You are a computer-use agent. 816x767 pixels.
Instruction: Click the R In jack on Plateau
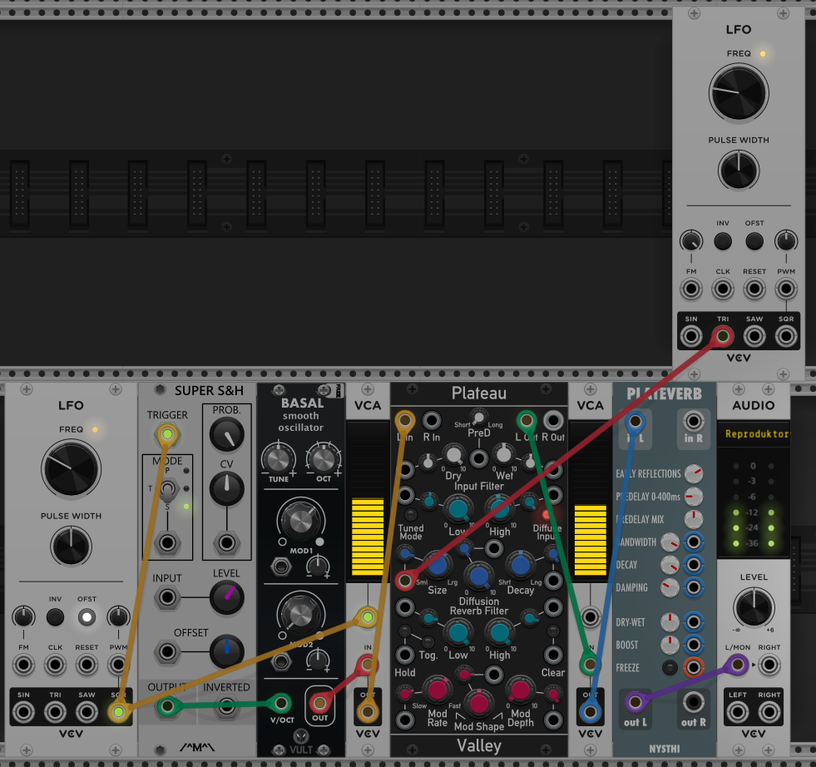click(x=432, y=420)
